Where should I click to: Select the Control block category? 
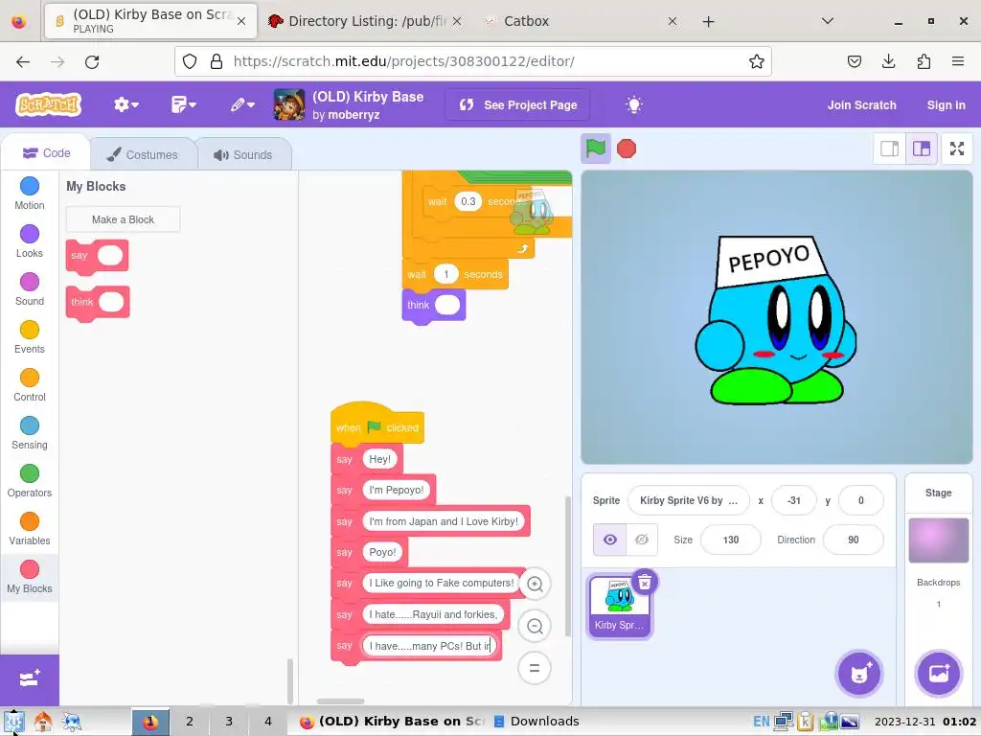point(30,385)
